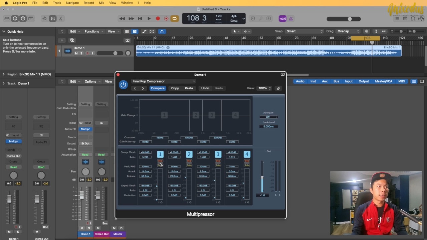Open the List Editors icon

click(397, 19)
